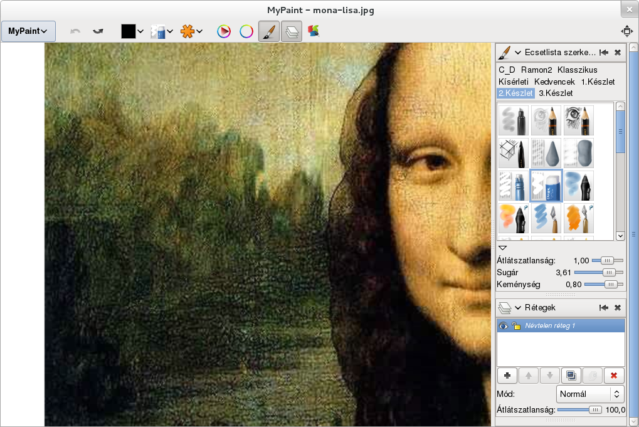The height and width of the screenshot is (427, 639).
Task: Delete layer with red X button
Action: (614, 376)
